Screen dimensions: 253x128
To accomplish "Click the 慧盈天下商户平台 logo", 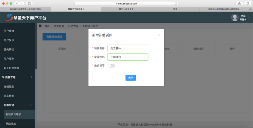I will 26,18.
